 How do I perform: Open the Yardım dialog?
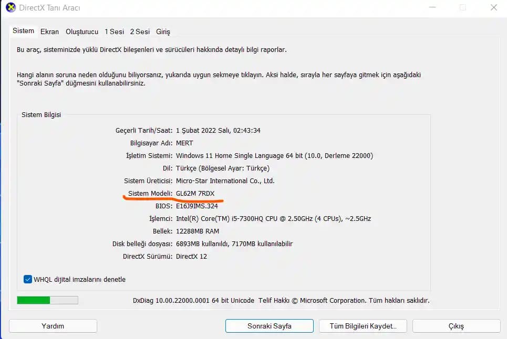tap(53, 325)
